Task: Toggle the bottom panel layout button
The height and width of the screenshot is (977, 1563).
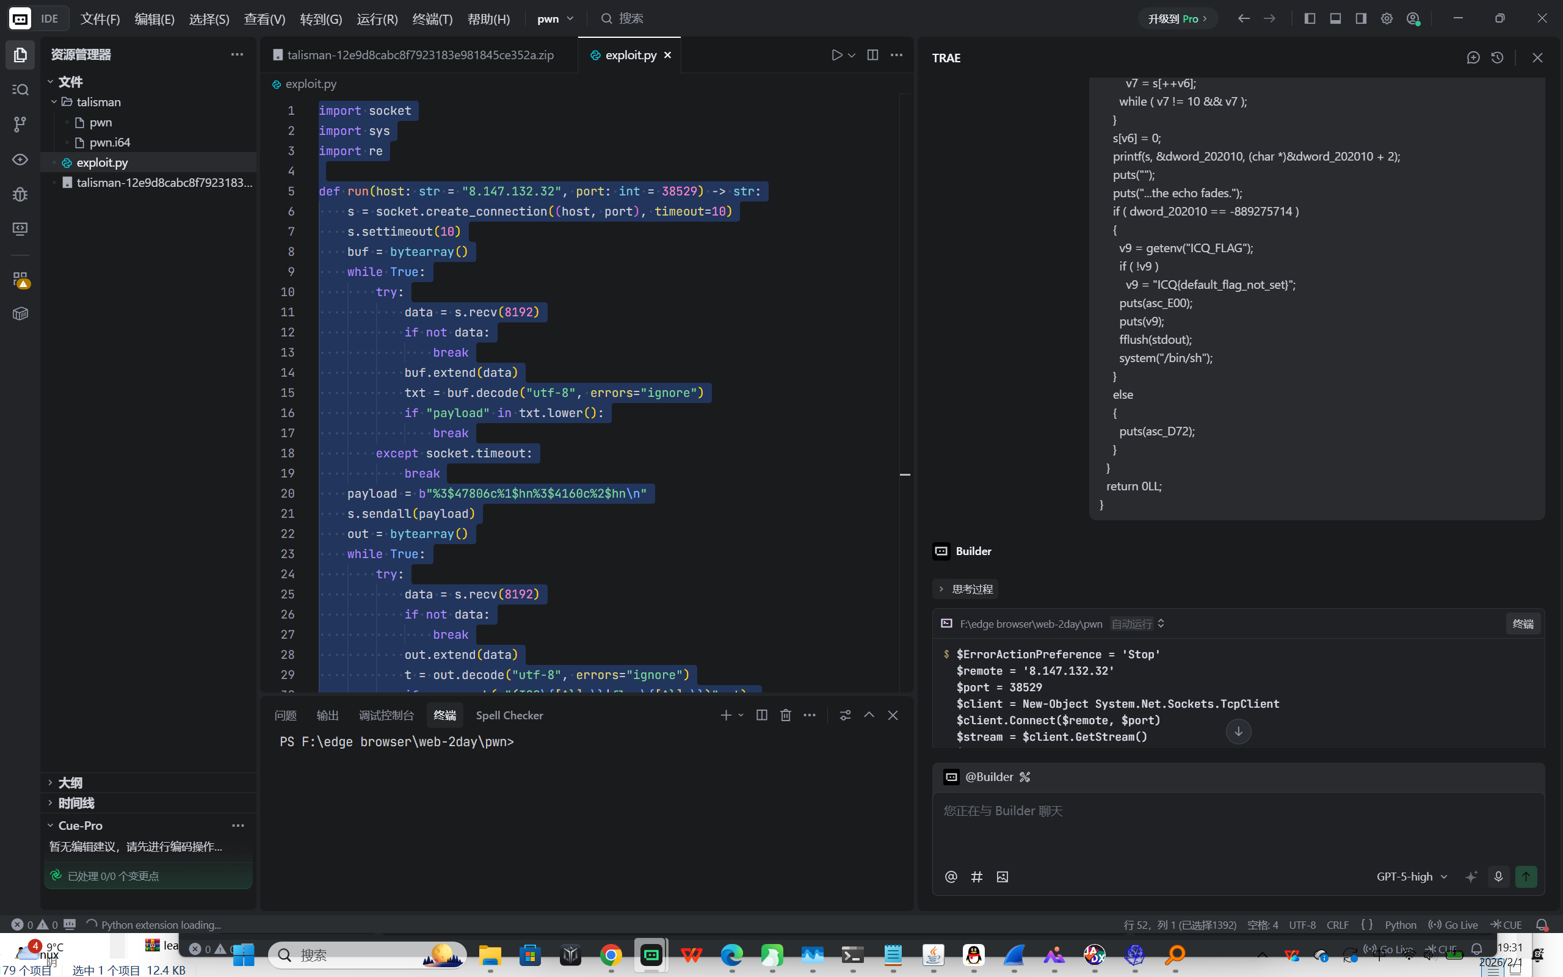Action: (1335, 18)
